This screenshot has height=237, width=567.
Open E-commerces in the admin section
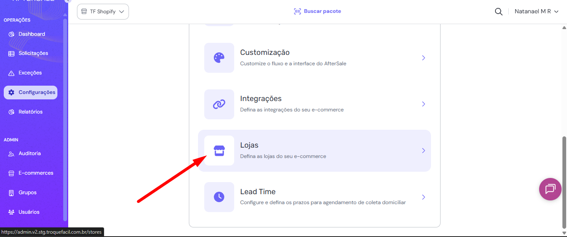point(35,173)
